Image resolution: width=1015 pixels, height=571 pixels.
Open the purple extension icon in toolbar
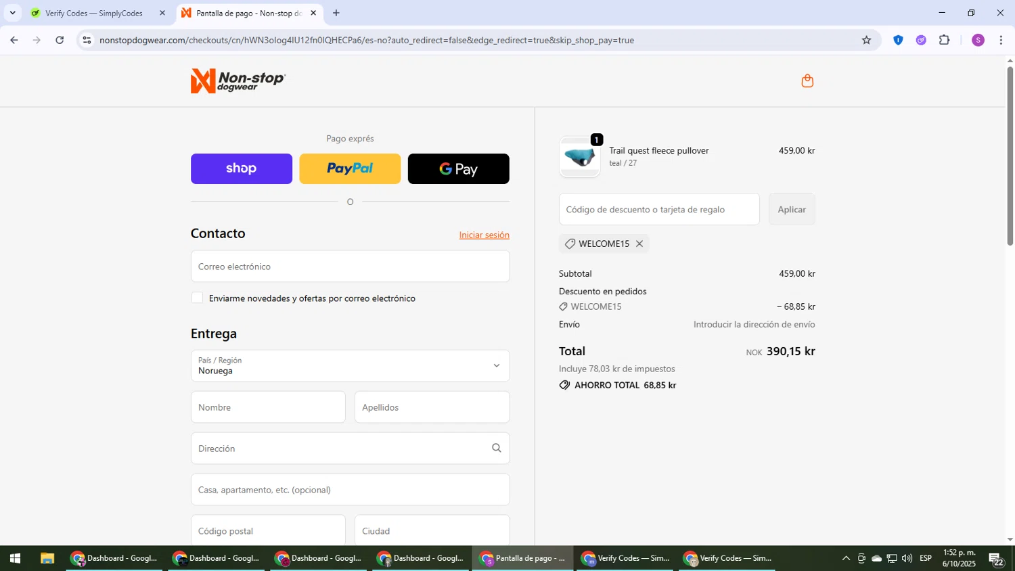tap(921, 40)
